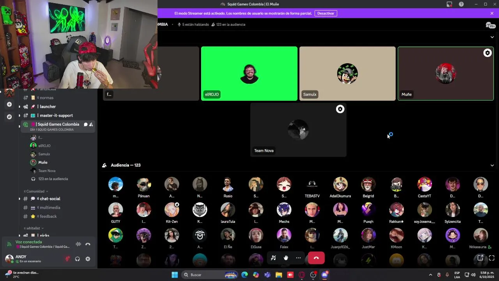Screen dimensions: 499x281
Task: Click the moderator badge on Team Nova's tile
Action: coord(340,109)
